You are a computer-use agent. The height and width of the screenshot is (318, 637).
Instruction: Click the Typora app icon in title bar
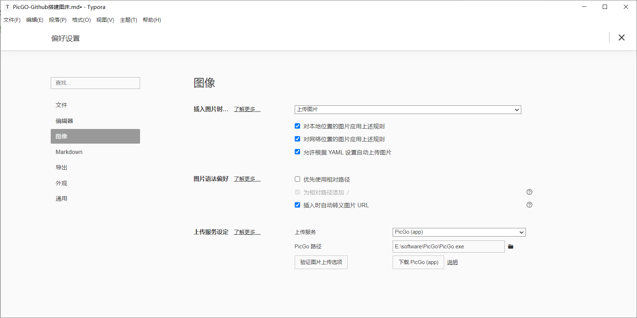(7, 7)
